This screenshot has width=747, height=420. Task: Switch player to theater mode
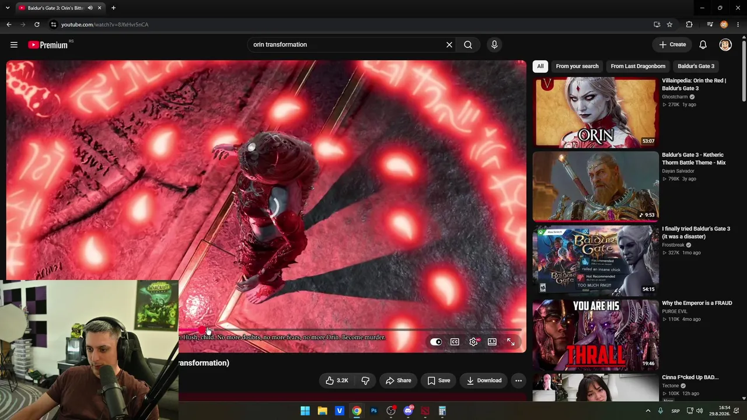492,342
